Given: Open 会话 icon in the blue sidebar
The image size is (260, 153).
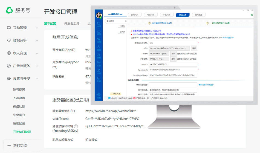Looking at the screenshot, I should [x=99, y=24].
